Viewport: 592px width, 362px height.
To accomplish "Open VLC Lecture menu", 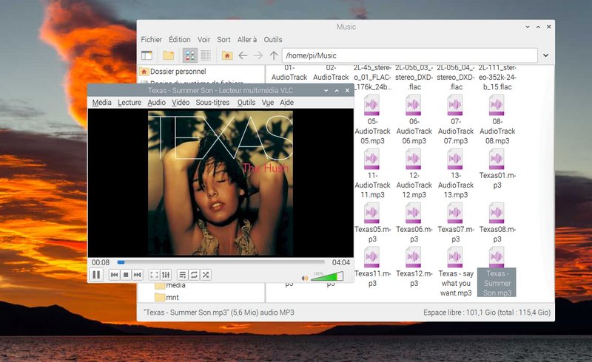I will point(129,103).
